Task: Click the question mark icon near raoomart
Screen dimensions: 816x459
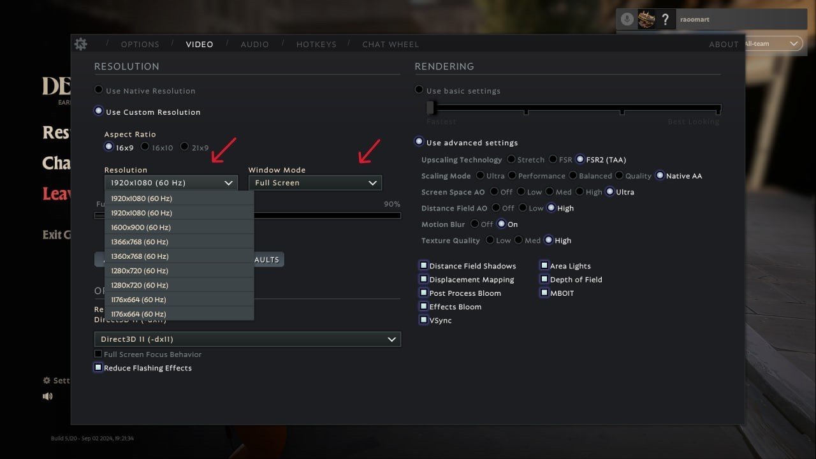Action: point(665,19)
